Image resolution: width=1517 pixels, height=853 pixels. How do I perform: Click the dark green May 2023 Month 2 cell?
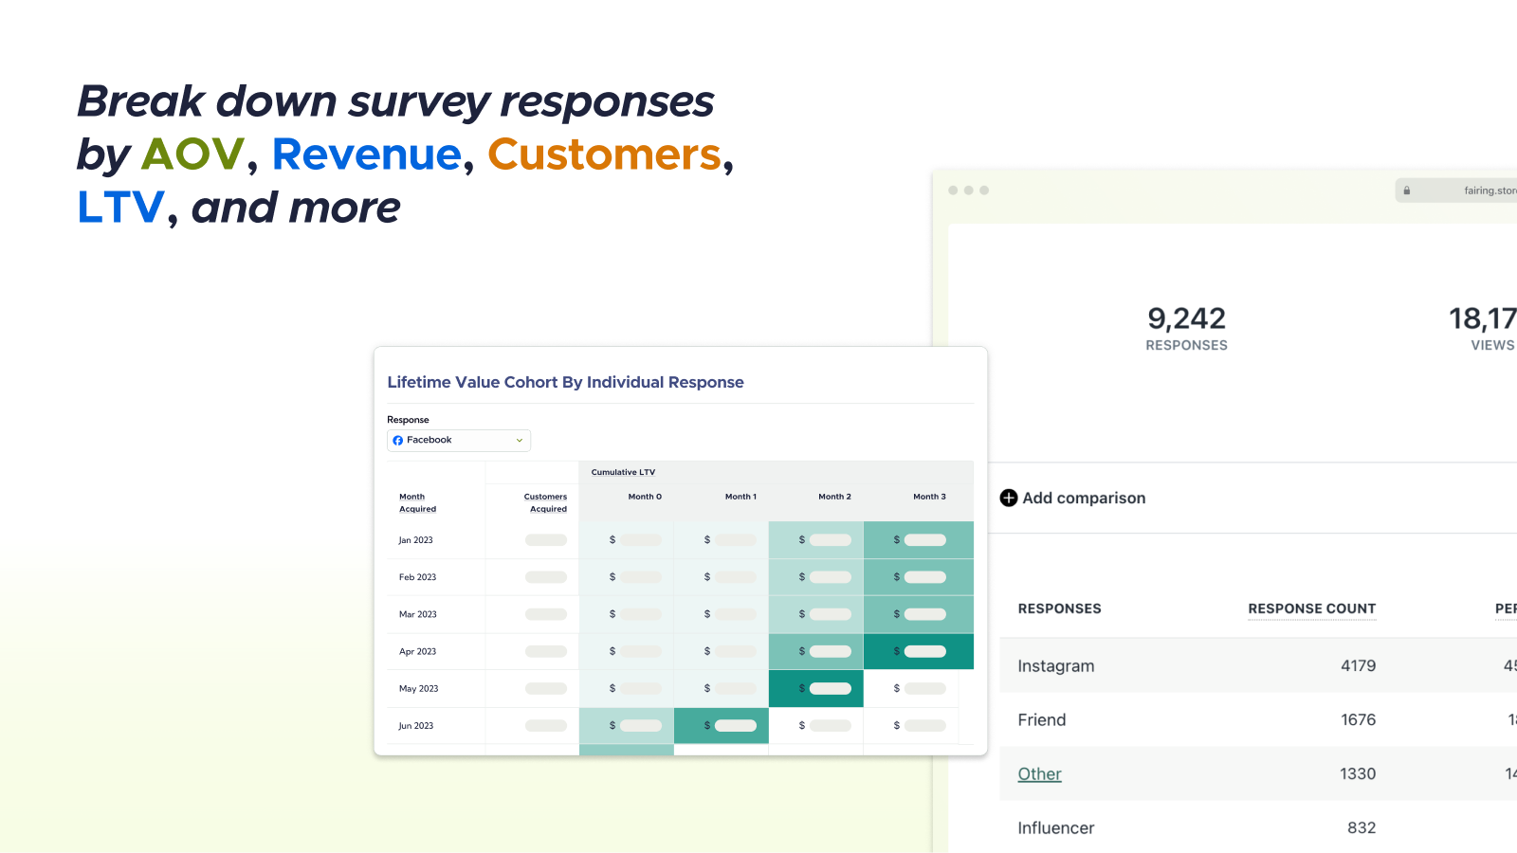pyautogui.click(x=815, y=689)
